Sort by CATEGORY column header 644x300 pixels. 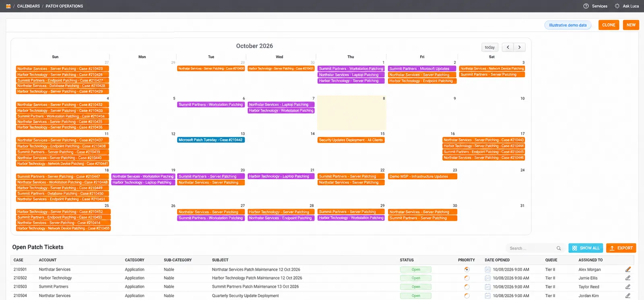click(134, 260)
